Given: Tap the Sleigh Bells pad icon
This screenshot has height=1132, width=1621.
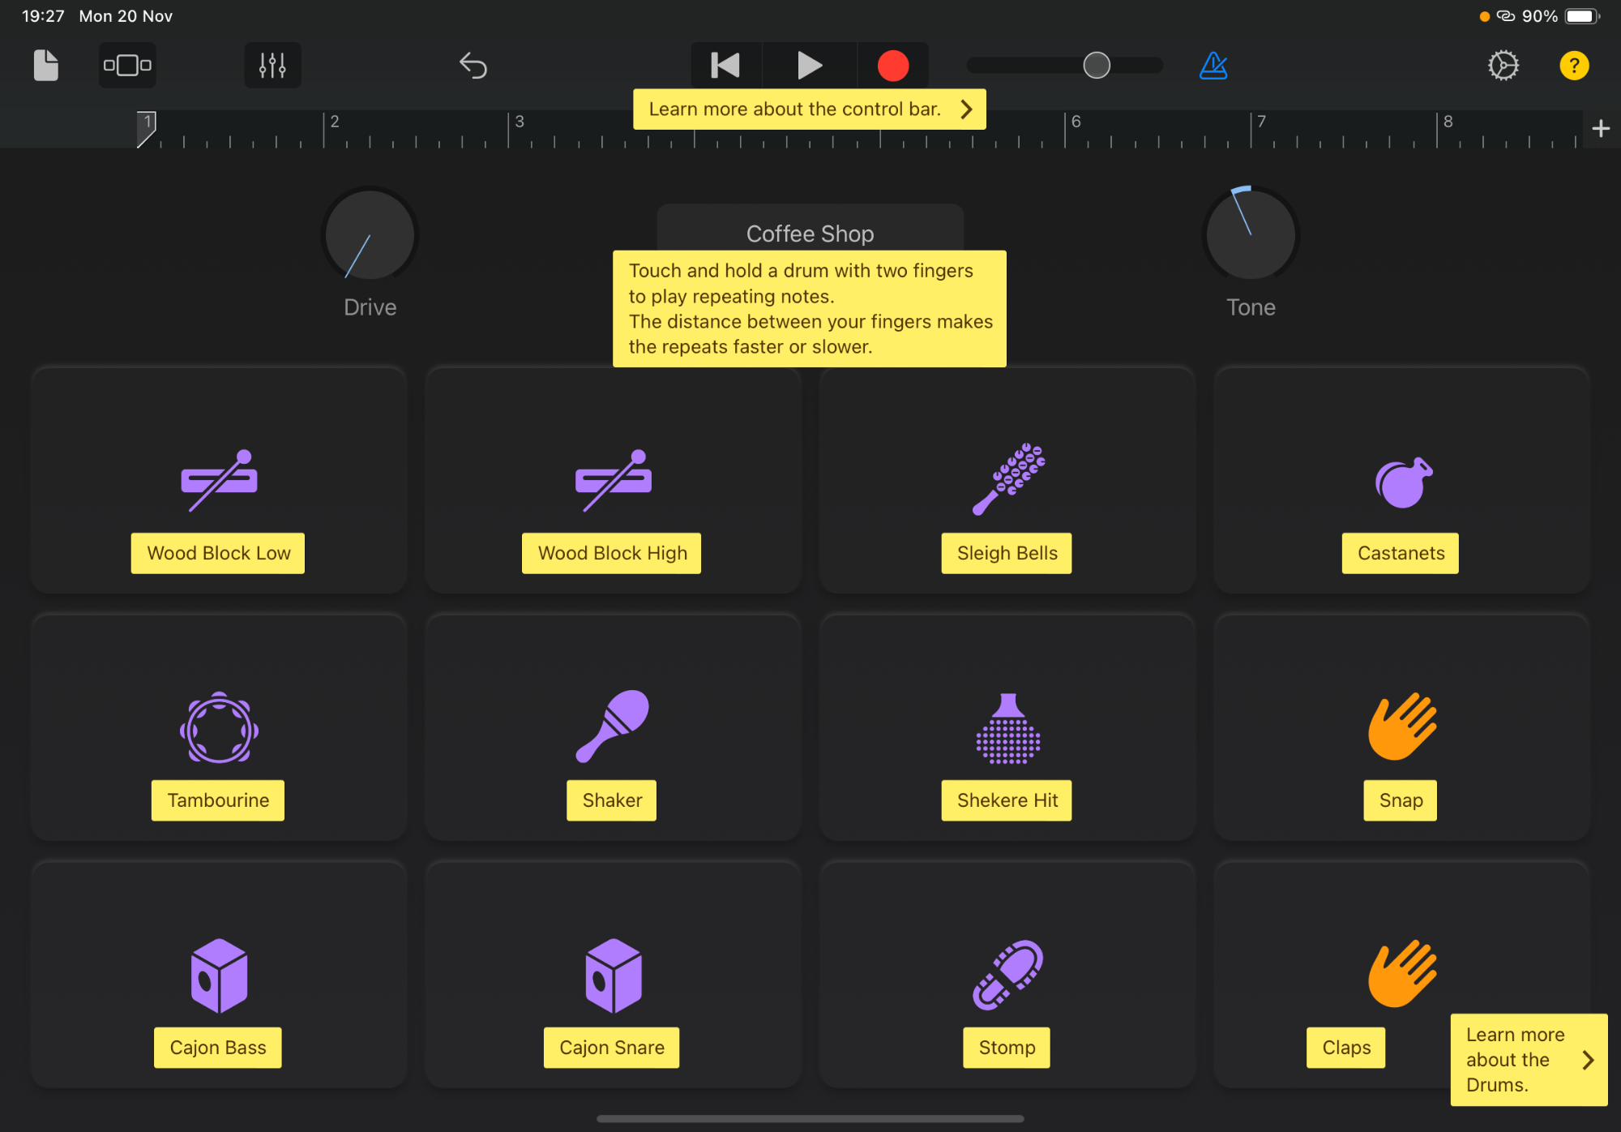Looking at the screenshot, I should point(1008,479).
